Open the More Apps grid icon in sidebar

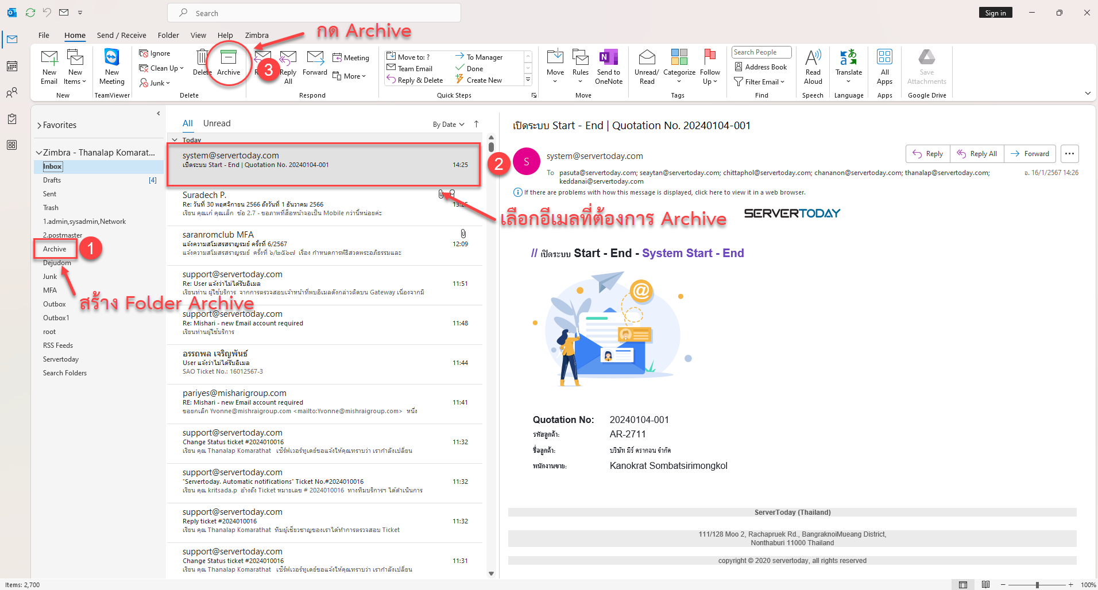[x=11, y=145]
